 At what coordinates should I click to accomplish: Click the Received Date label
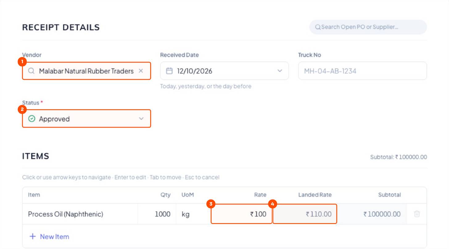tap(179, 55)
